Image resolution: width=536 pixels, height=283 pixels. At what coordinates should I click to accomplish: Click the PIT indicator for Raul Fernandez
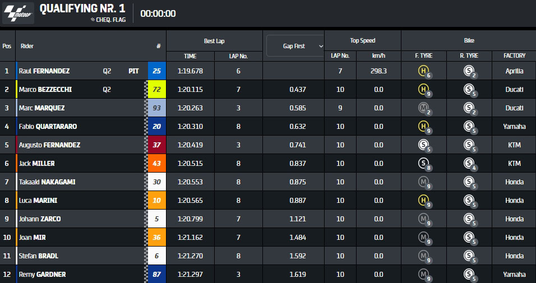[133, 71]
